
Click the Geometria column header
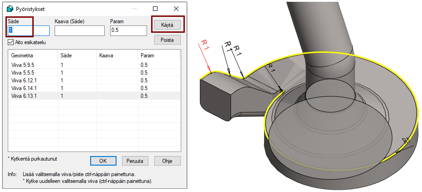coord(32,55)
